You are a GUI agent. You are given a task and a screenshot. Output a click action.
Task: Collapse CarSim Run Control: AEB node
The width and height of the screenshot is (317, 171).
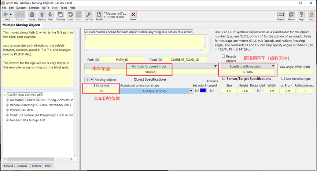click(x=5, y=95)
